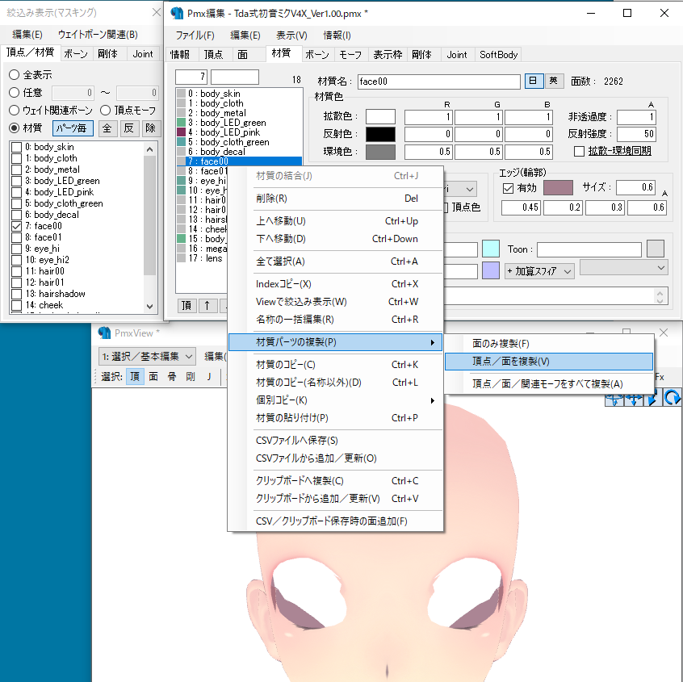
Task: Click the 全 button in masking panel
Action: tap(107, 128)
